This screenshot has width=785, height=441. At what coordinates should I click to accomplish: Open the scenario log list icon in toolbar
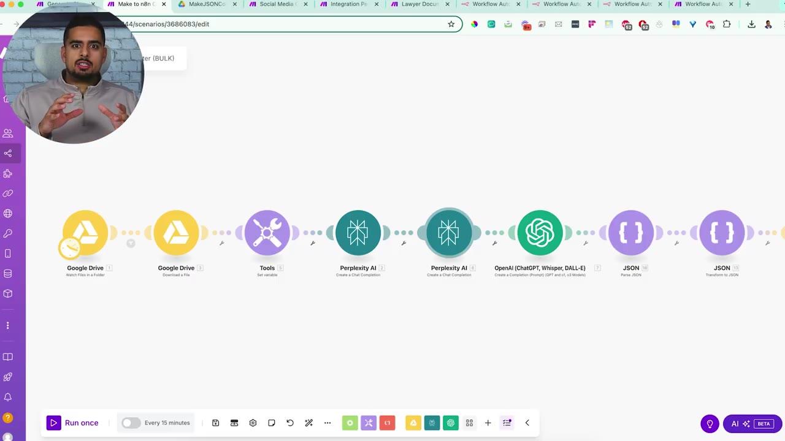click(x=507, y=423)
